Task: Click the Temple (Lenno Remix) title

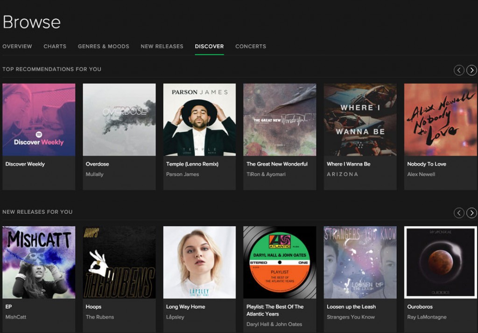Action: (x=192, y=164)
